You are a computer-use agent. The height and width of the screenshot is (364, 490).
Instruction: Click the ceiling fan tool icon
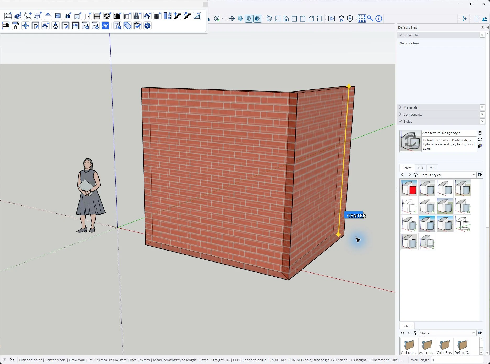click(107, 16)
